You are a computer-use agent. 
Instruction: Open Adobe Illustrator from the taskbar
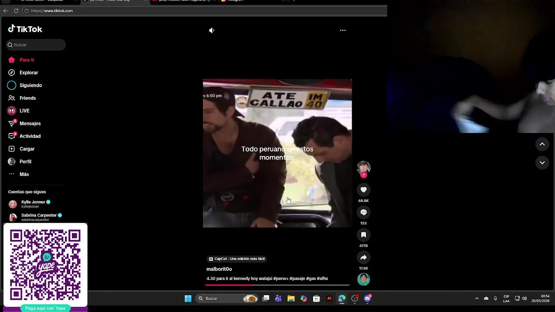tap(329, 299)
